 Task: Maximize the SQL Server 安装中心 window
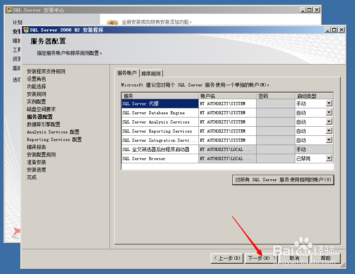point(310,10)
